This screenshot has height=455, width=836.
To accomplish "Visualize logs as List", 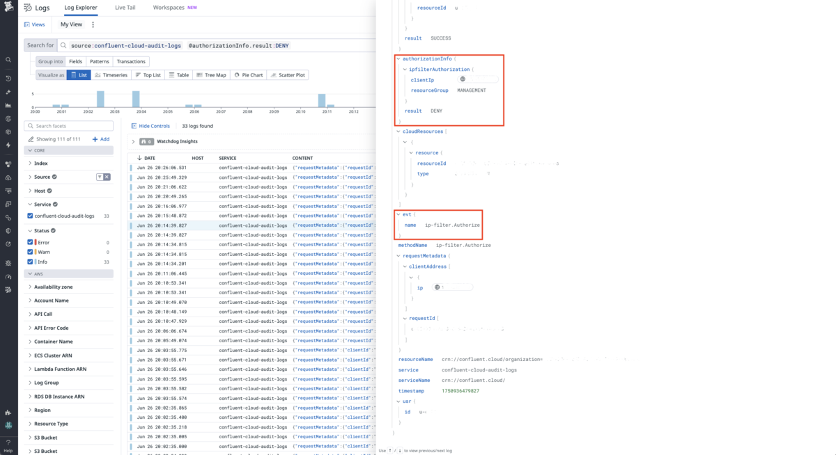I will coord(79,75).
